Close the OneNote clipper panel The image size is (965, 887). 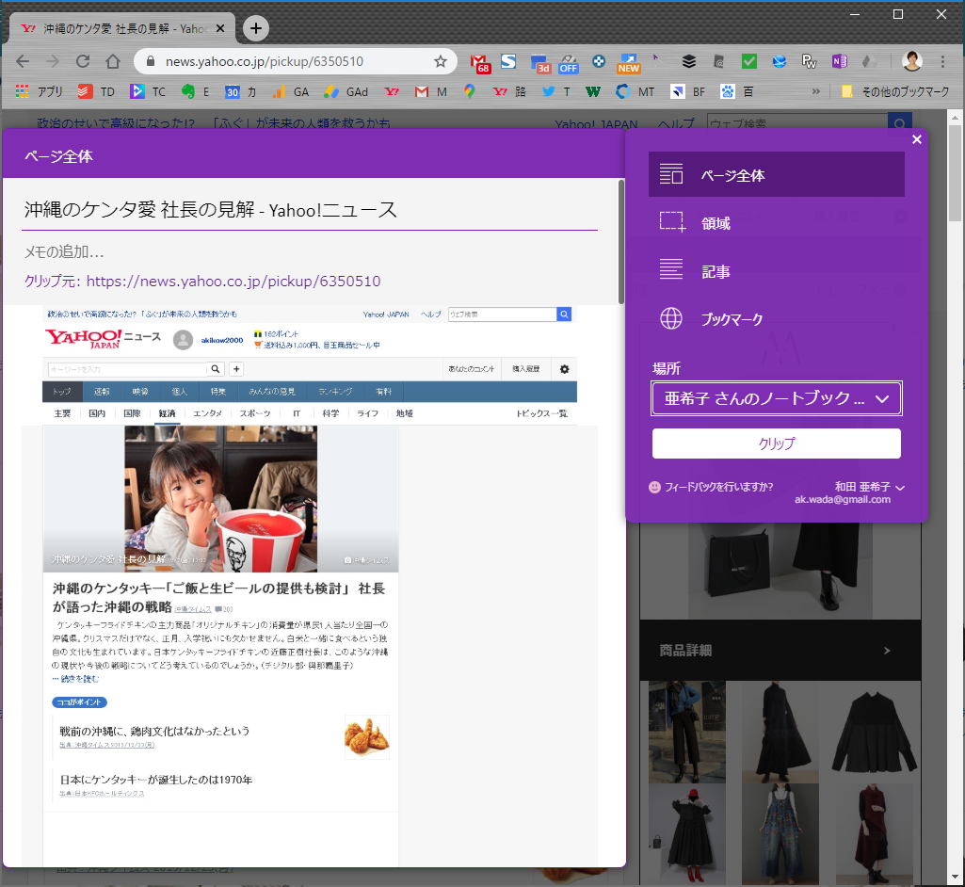click(x=917, y=139)
